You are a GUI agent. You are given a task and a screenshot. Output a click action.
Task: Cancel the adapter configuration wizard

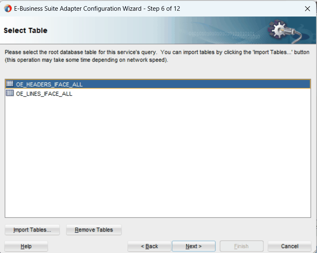point(289,246)
